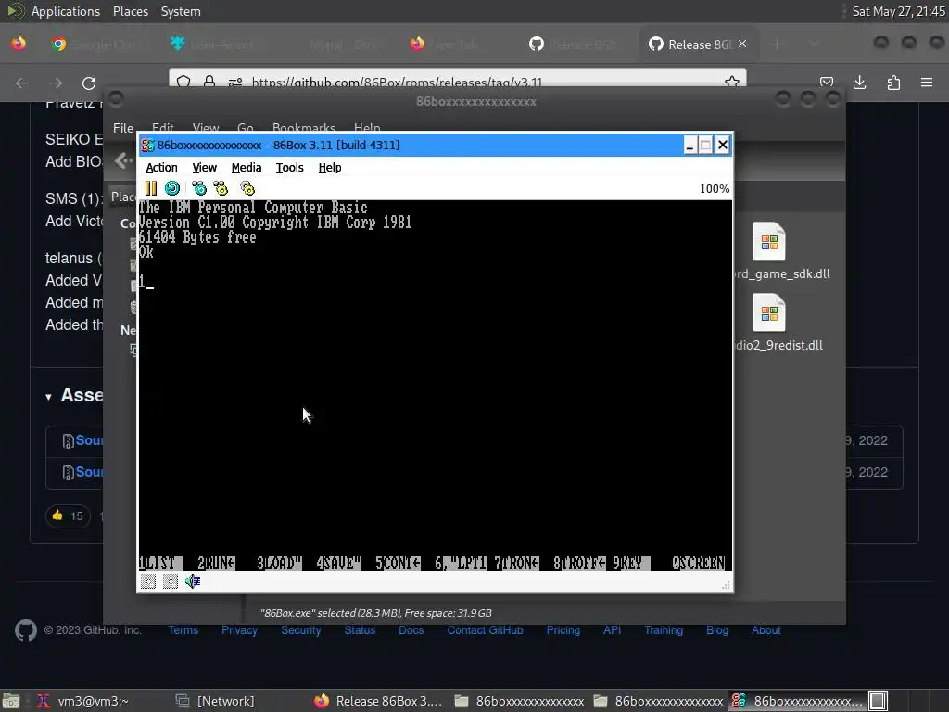Open the 86Box Help menu

click(x=330, y=168)
